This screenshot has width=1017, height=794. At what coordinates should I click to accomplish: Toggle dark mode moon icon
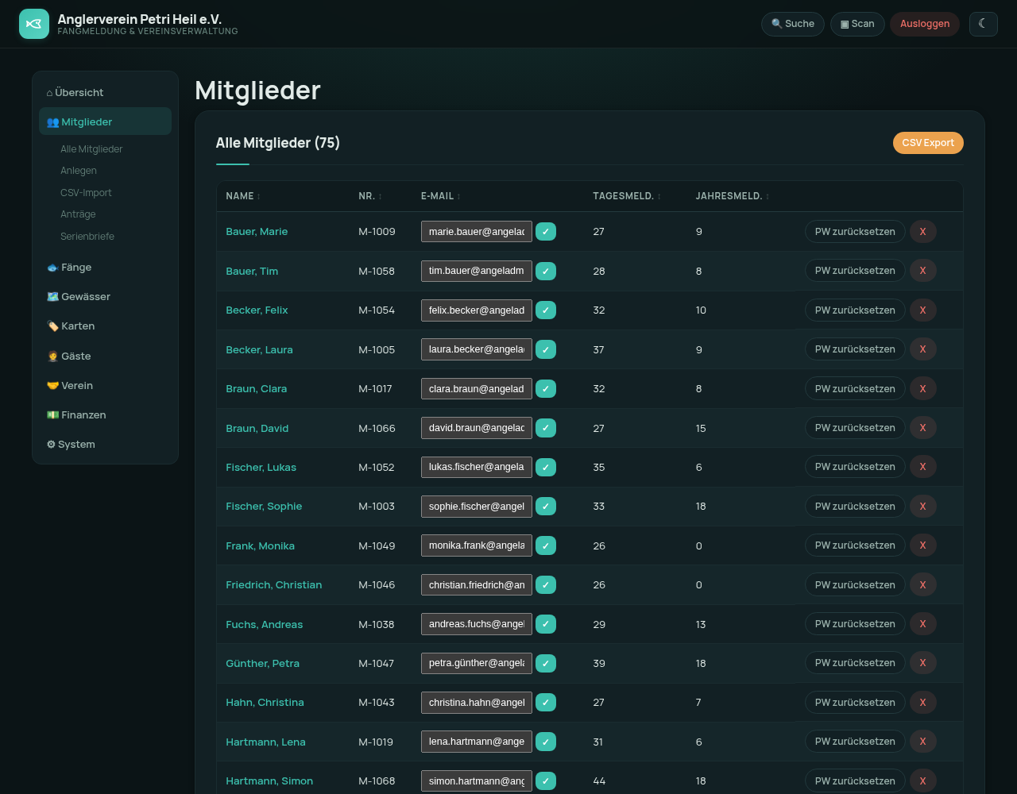point(983,24)
